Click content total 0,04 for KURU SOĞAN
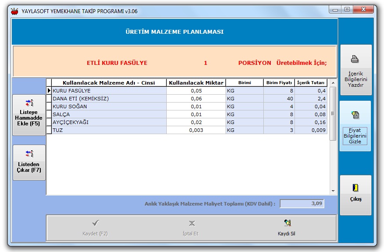This screenshot has height=252, width=384. [311, 106]
